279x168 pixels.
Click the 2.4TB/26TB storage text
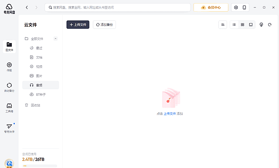click(33, 159)
